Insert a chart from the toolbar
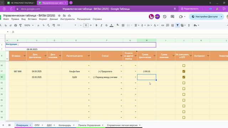The height and width of the screenshot is (128, 228). [172, 25]
